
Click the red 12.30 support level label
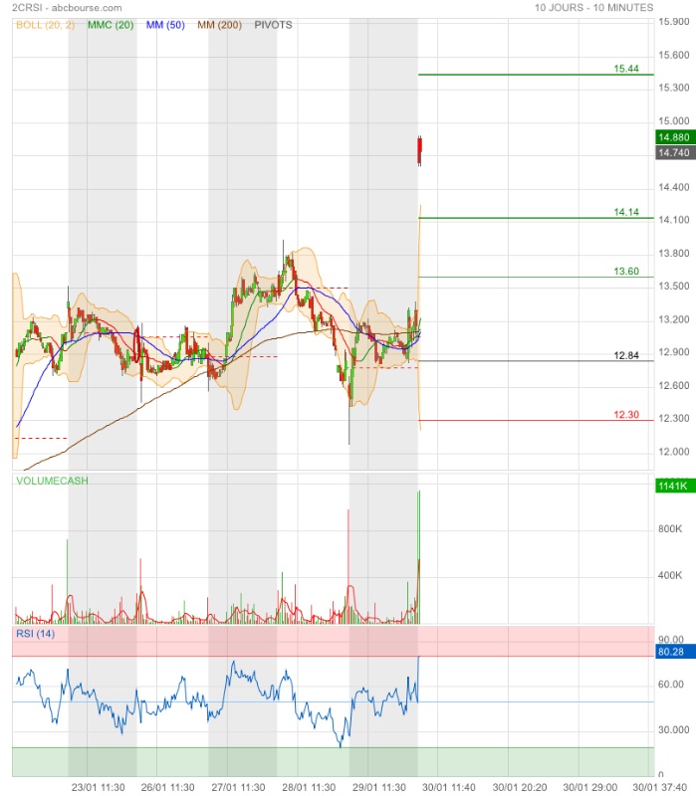(x=626, y=415)
